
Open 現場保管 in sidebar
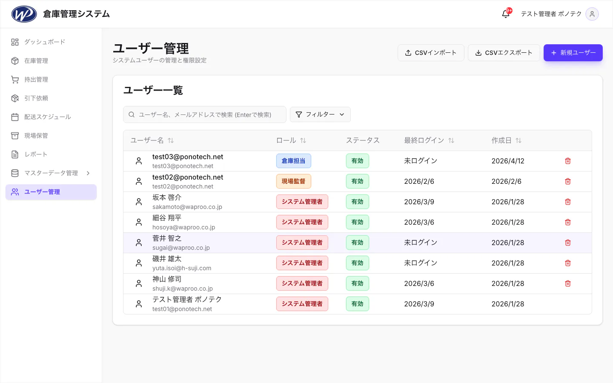51,136
